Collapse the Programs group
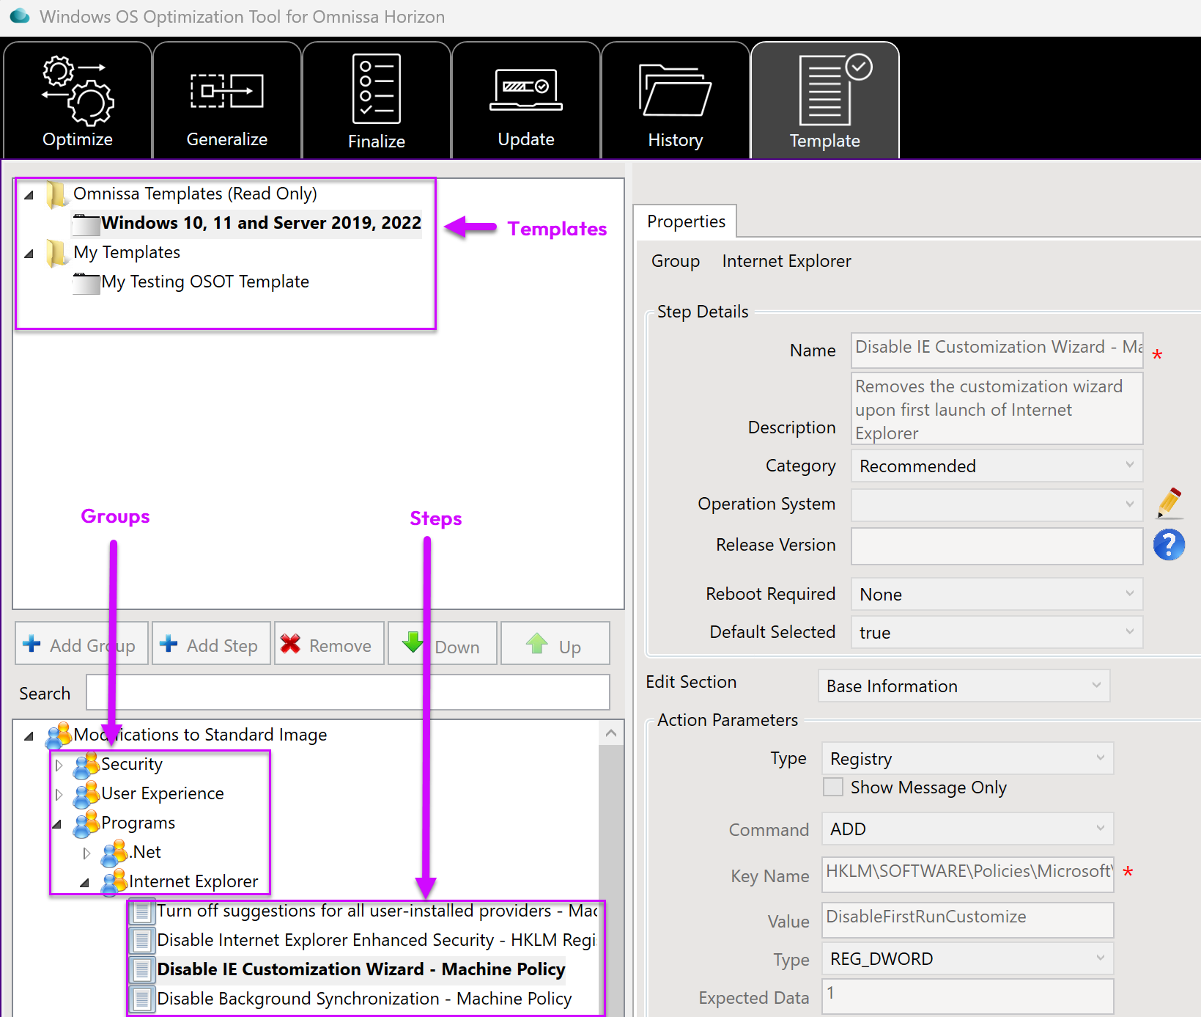The image size is (1201, 1017). pos(57,824)
